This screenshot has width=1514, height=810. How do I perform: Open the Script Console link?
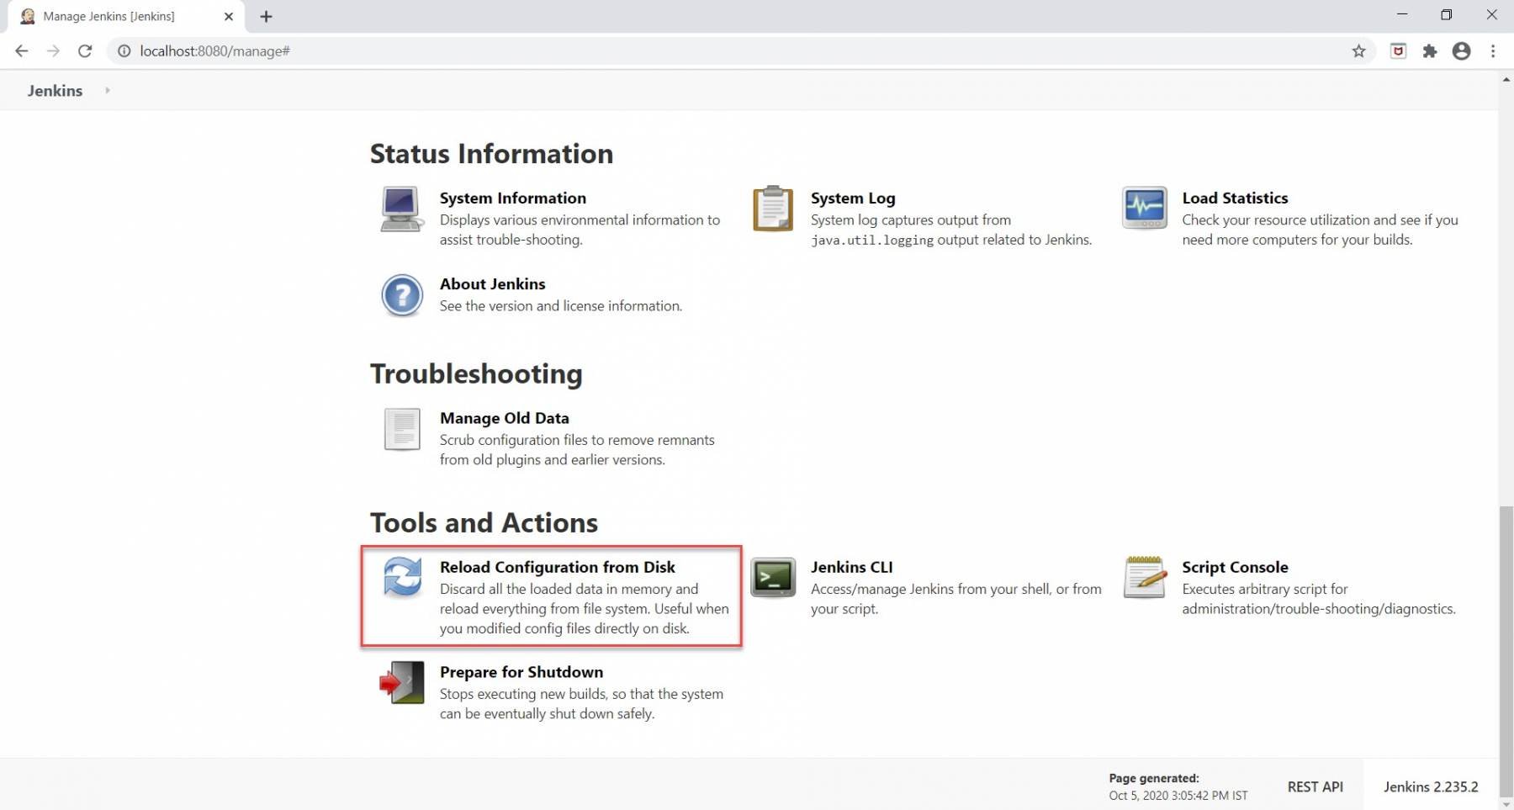(x=1235, y=567)
